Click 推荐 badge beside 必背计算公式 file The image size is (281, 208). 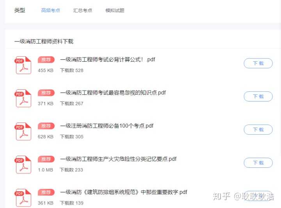coord(46,60)
